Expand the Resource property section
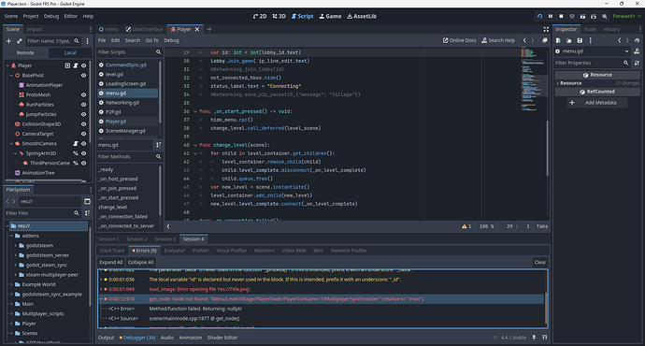The width and height of the screenshot is (645, 346). coord(558,83)
